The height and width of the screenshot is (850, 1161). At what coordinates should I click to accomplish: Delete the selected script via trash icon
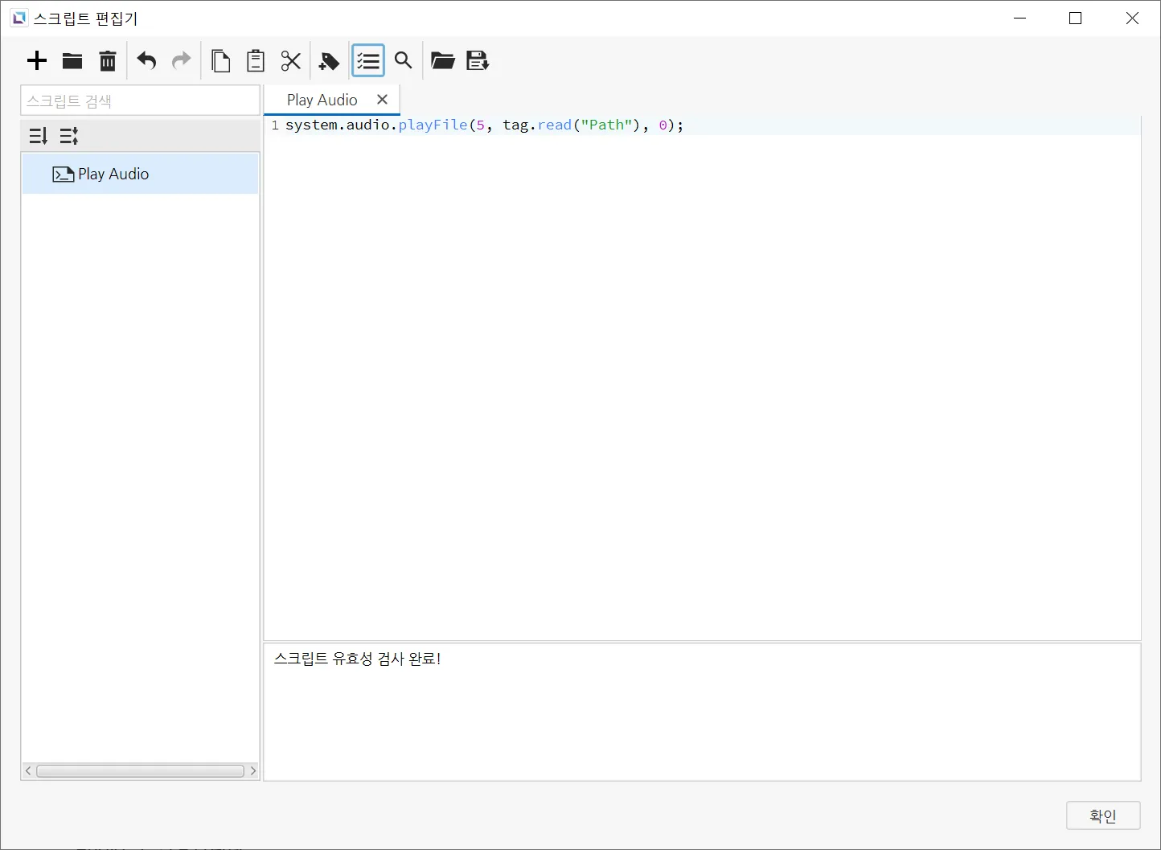108,61
